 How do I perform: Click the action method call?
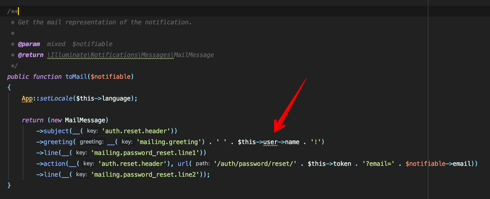point(54,164)
